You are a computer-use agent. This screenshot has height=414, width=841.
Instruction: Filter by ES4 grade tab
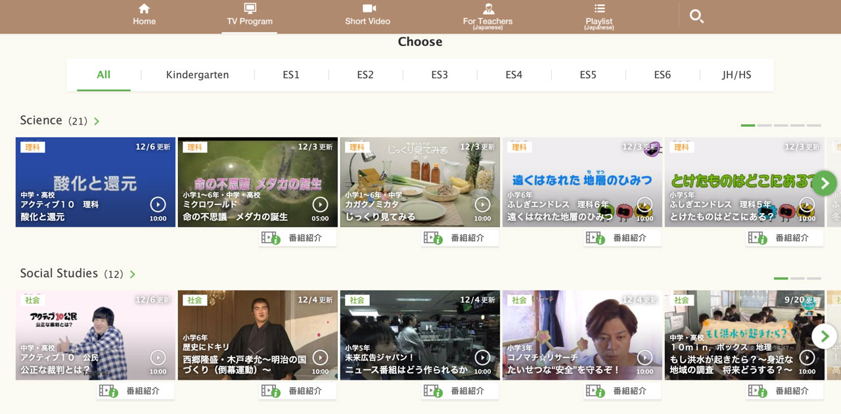pos(514,75)
